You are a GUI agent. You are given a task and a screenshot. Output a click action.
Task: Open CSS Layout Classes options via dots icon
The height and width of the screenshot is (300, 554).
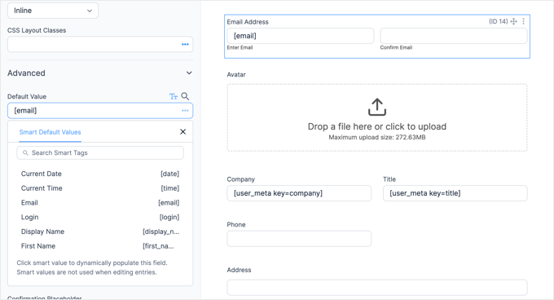185,44
